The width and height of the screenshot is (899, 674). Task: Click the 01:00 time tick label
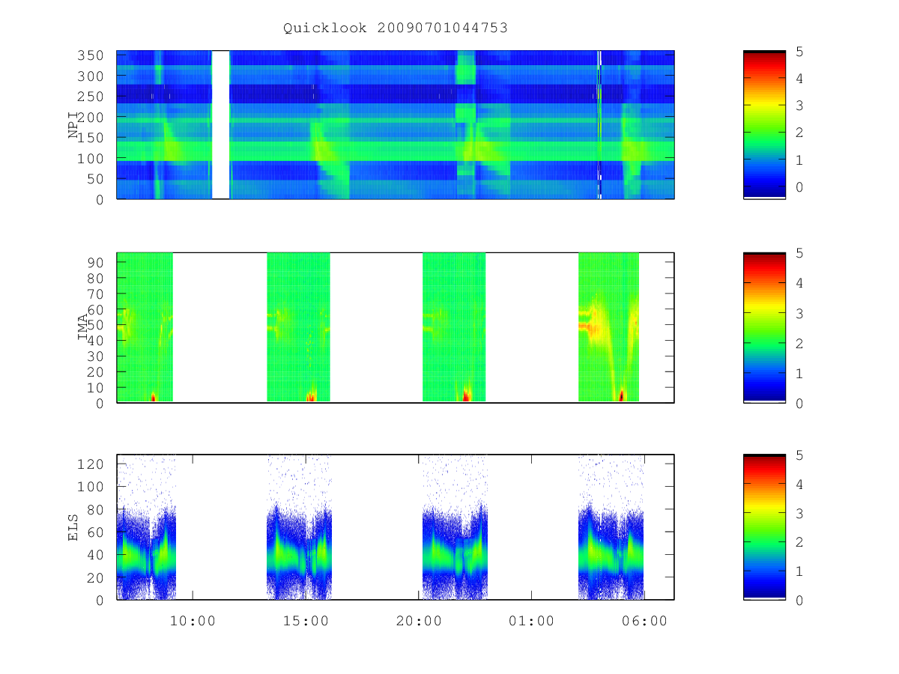pyautogui.click(x=532, y=621)
